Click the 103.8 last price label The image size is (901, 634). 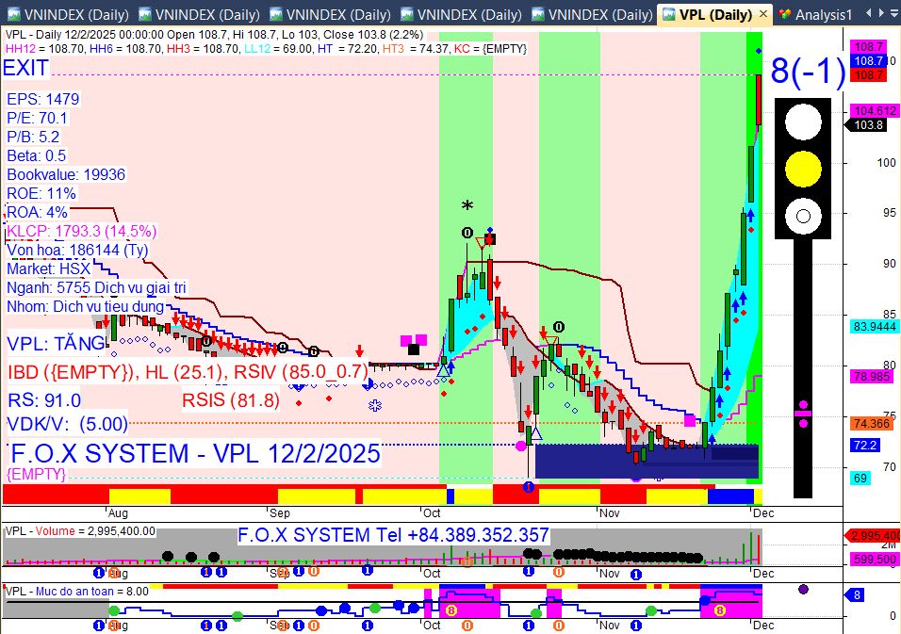coord(868,124)
